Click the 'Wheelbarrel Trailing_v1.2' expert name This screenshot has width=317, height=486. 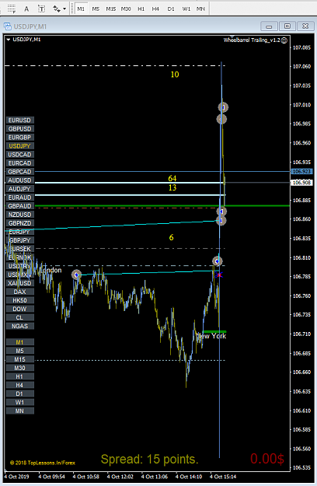pyautogui.click(x=252, y=40)
